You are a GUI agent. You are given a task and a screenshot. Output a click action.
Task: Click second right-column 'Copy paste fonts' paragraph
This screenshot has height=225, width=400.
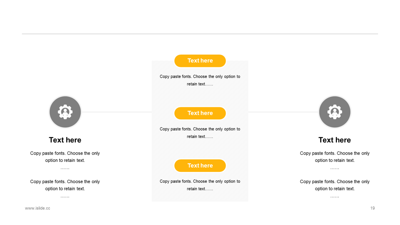pyautogui.click(x=335, y=189)
